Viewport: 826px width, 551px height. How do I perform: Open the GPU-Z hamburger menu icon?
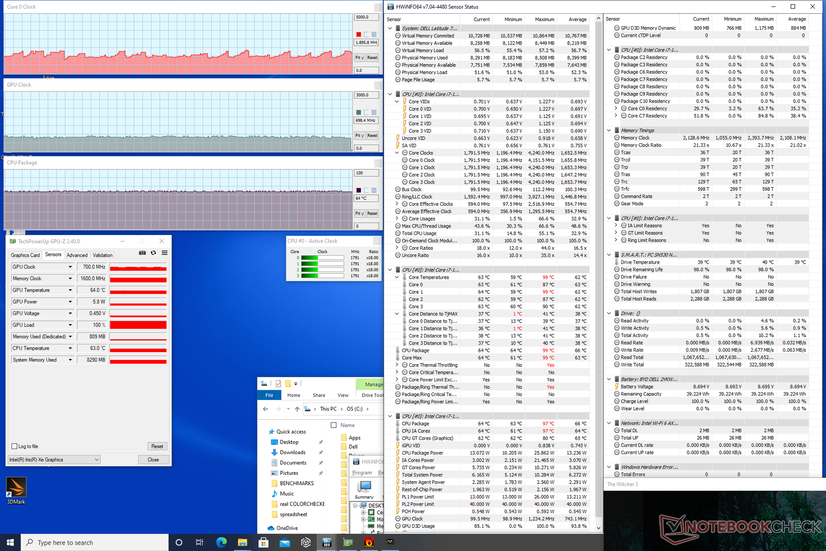(x=164, y=253)
